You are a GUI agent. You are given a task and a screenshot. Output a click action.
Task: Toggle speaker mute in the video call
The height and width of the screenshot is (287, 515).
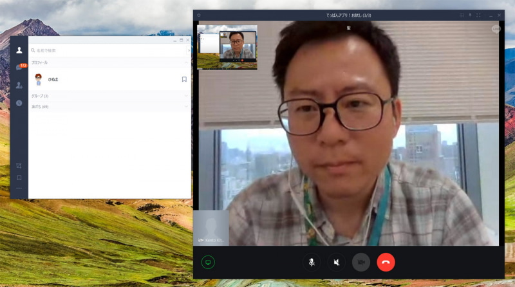click(x=336, y=262)
